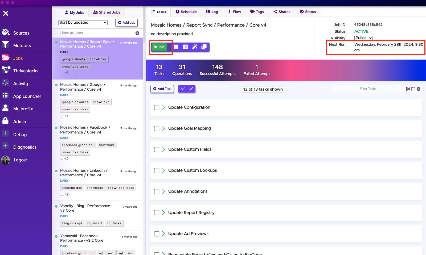Click the checkered flag filter icon
Image resolution: width=426 pixels, height=255 pixels.
(408, 89)
